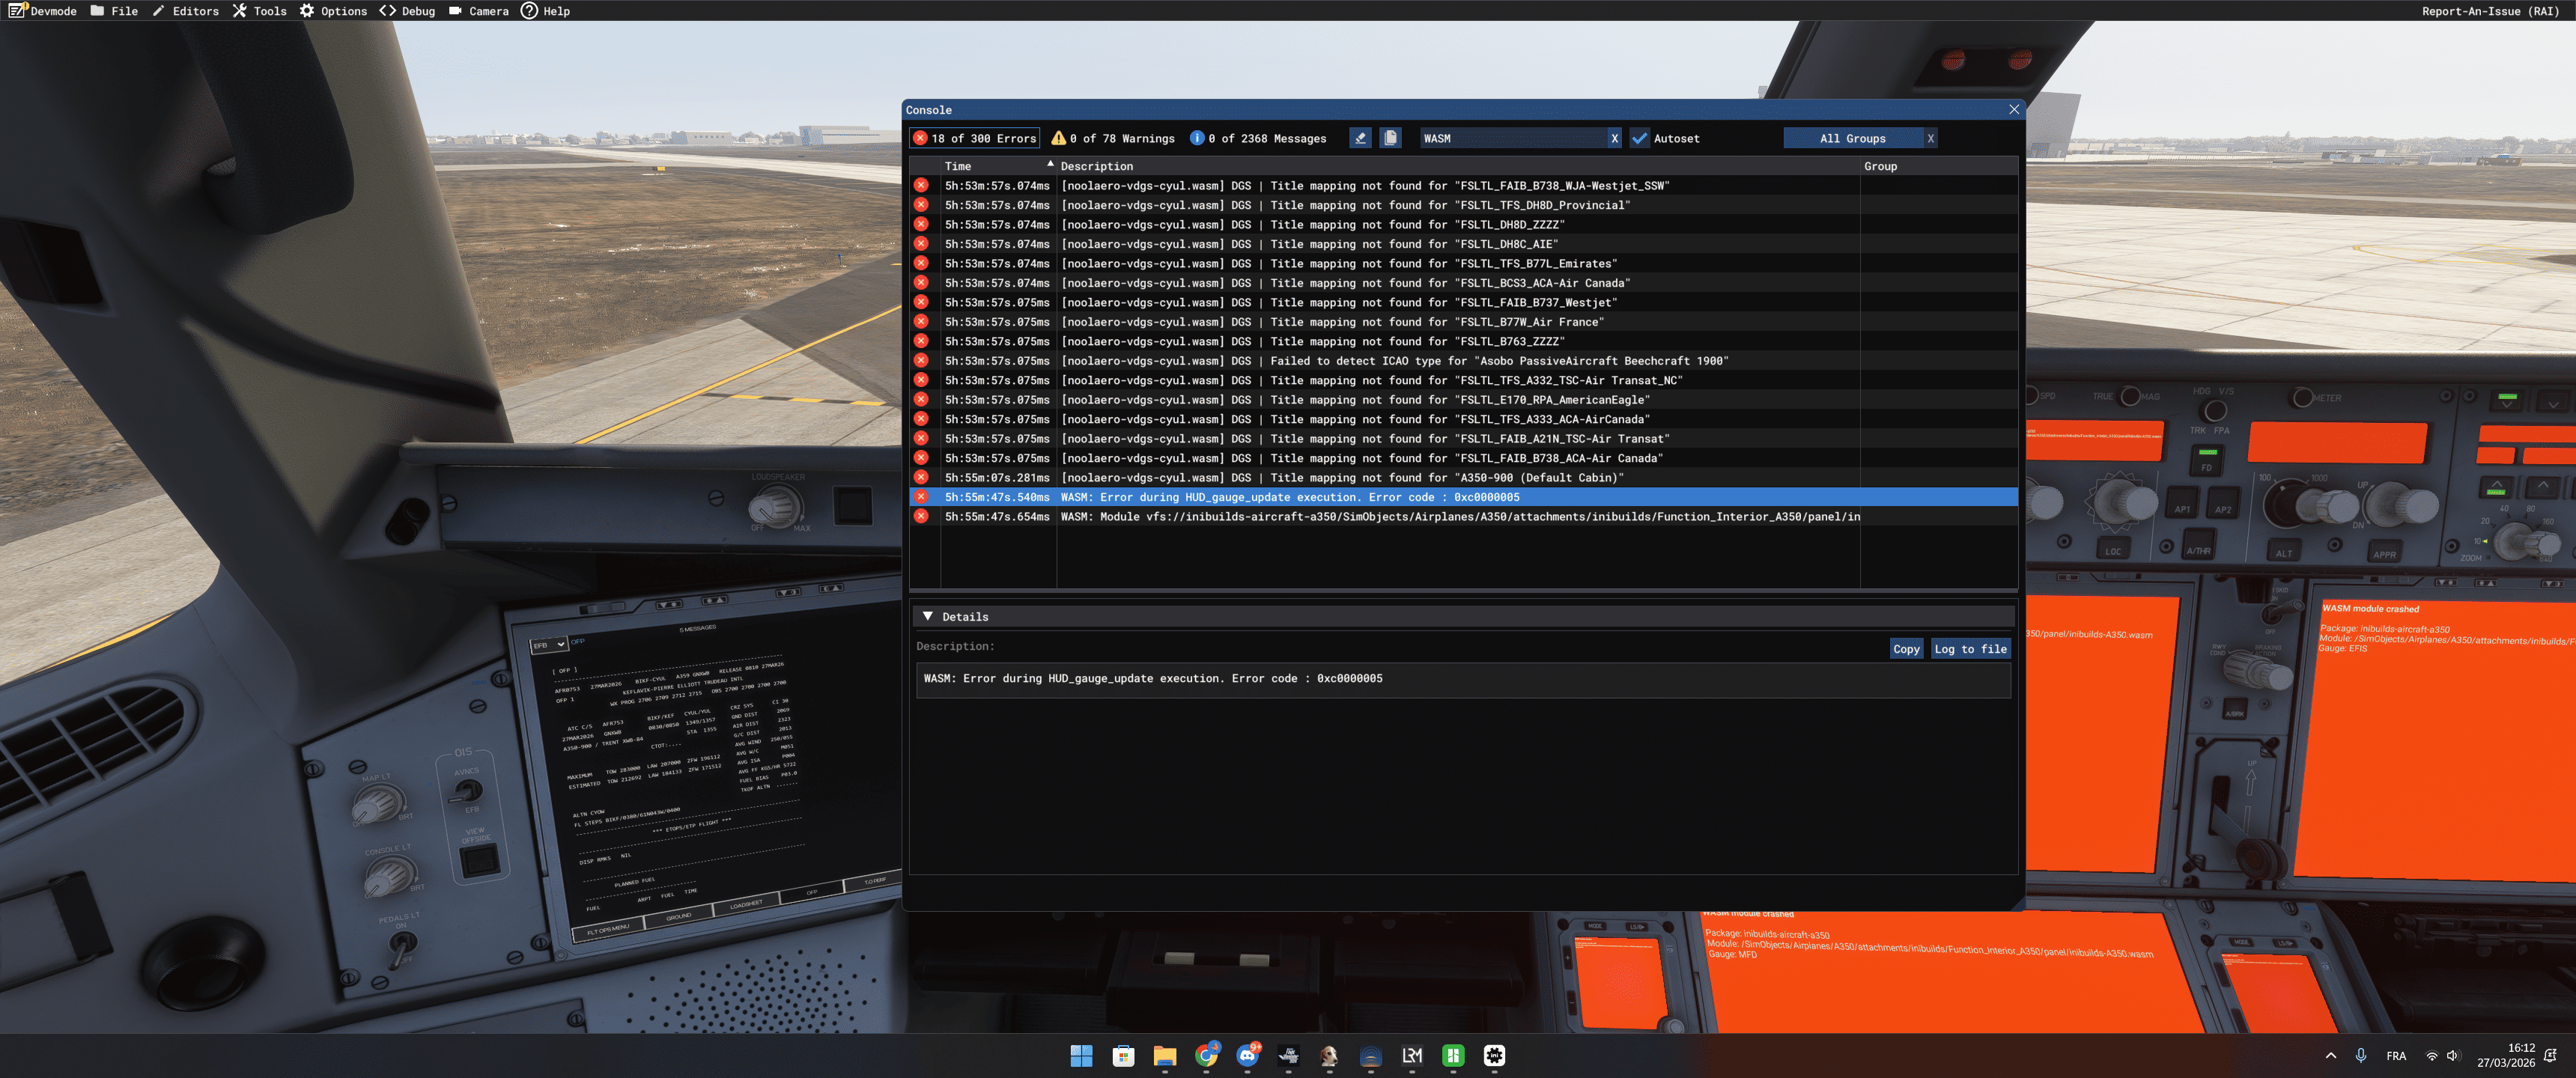
Task: Open the Debug menu
Action: [407, 11]
